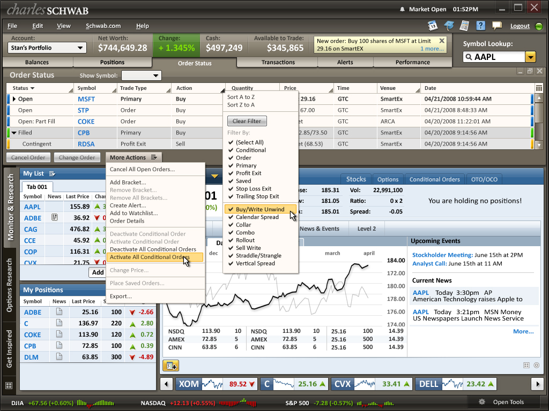Click the green status indicator next to Logout
The image size is (549, 411).
(539, 26)
